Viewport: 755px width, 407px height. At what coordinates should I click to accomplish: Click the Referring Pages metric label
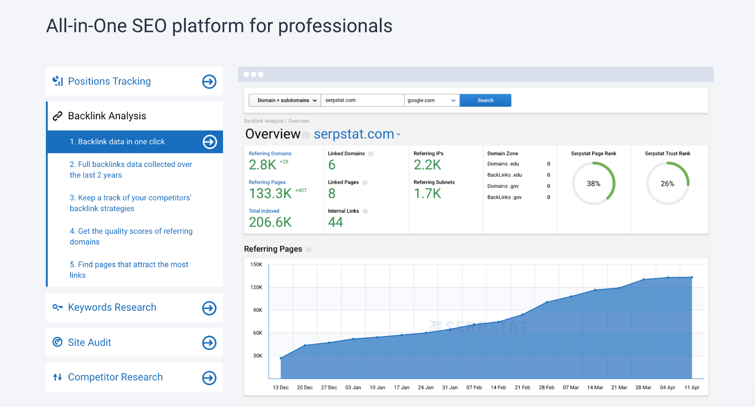coord(267,182)
